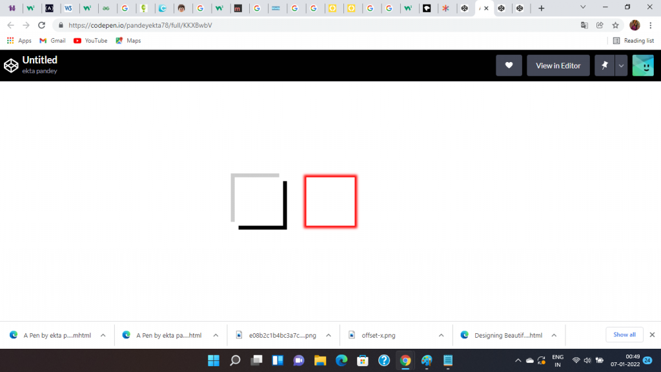This screenshot has height=372, width=661.
Task: Pin this pen using the pin icon
Action: pos(604,65)
